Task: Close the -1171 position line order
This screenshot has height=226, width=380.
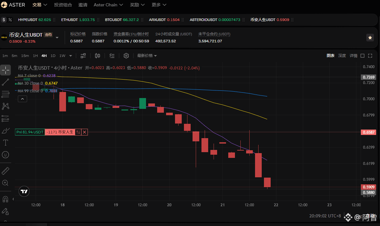Action: click(x=84, y=132)
